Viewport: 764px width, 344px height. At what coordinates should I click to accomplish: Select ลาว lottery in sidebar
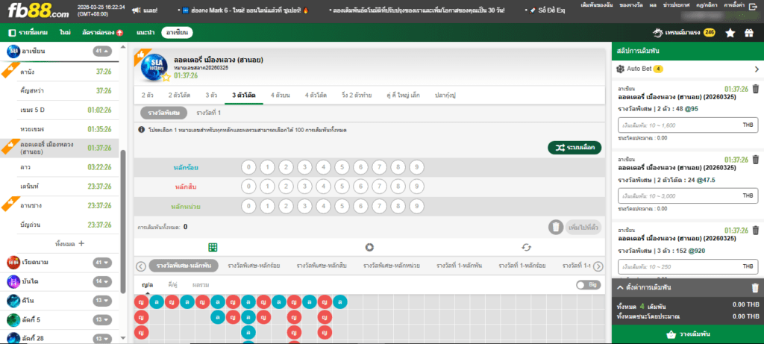(x=60, y=167)
